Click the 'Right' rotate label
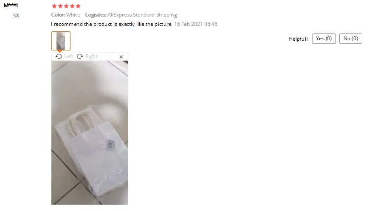Screen dimensions: 372x211 (92, 56)
